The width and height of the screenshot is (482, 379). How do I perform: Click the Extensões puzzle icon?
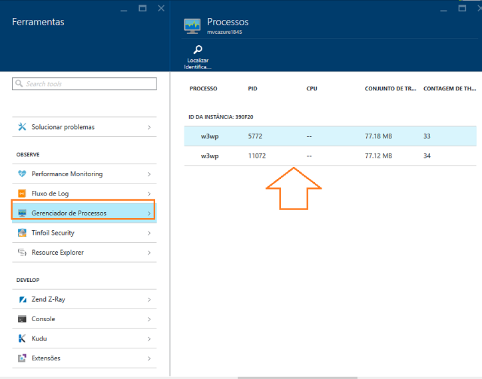pyautogui.click(x=22, y=358)
